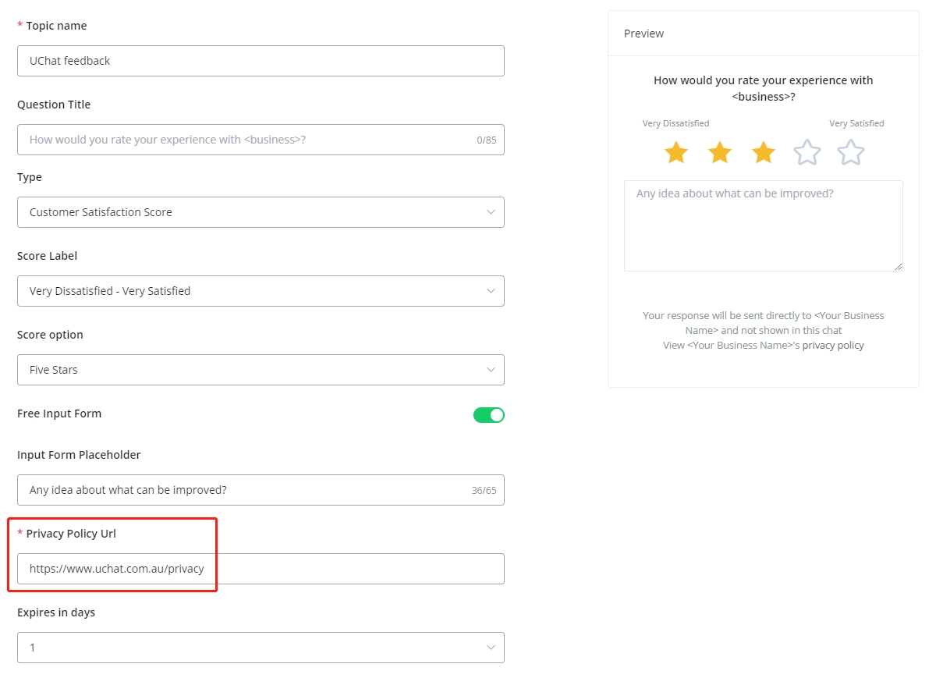Open the Customer Satisfaction Score dropdown
This screenshot has height=678, width=943.
coord(250,212)
